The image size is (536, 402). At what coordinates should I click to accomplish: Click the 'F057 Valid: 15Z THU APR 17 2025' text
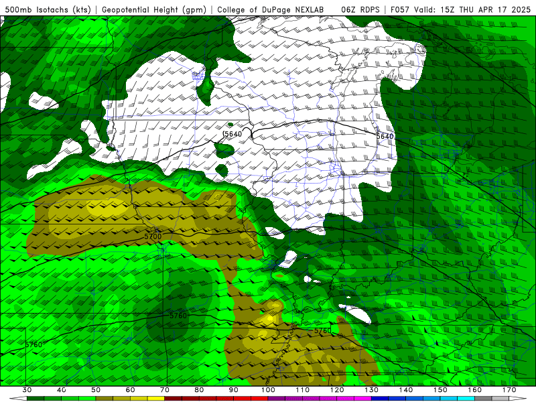[461, 9]
